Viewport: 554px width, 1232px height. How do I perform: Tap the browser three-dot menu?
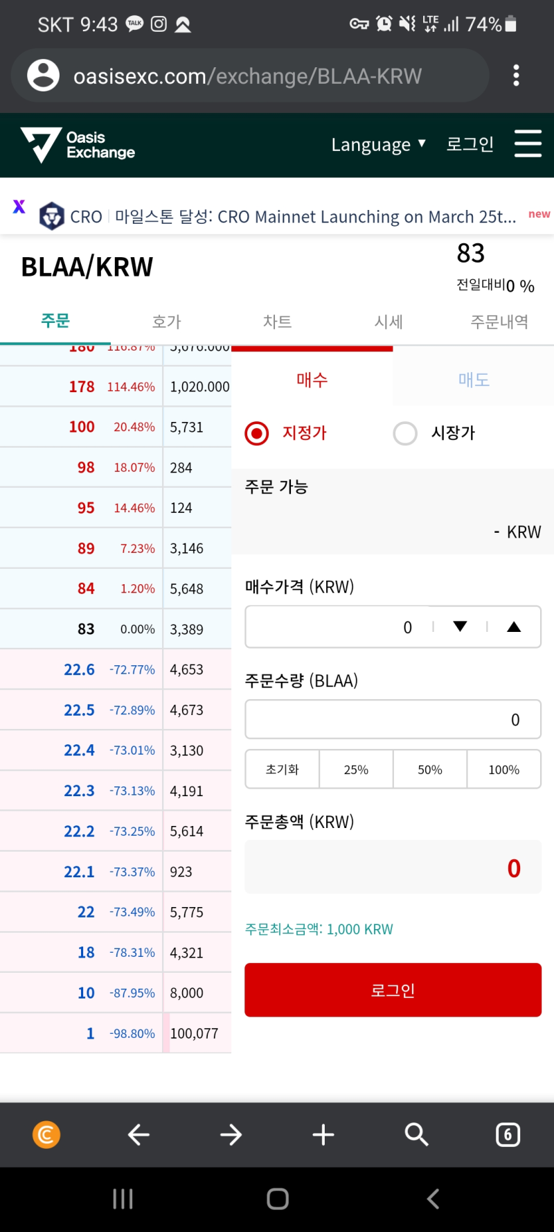click(x=516, y=76)
